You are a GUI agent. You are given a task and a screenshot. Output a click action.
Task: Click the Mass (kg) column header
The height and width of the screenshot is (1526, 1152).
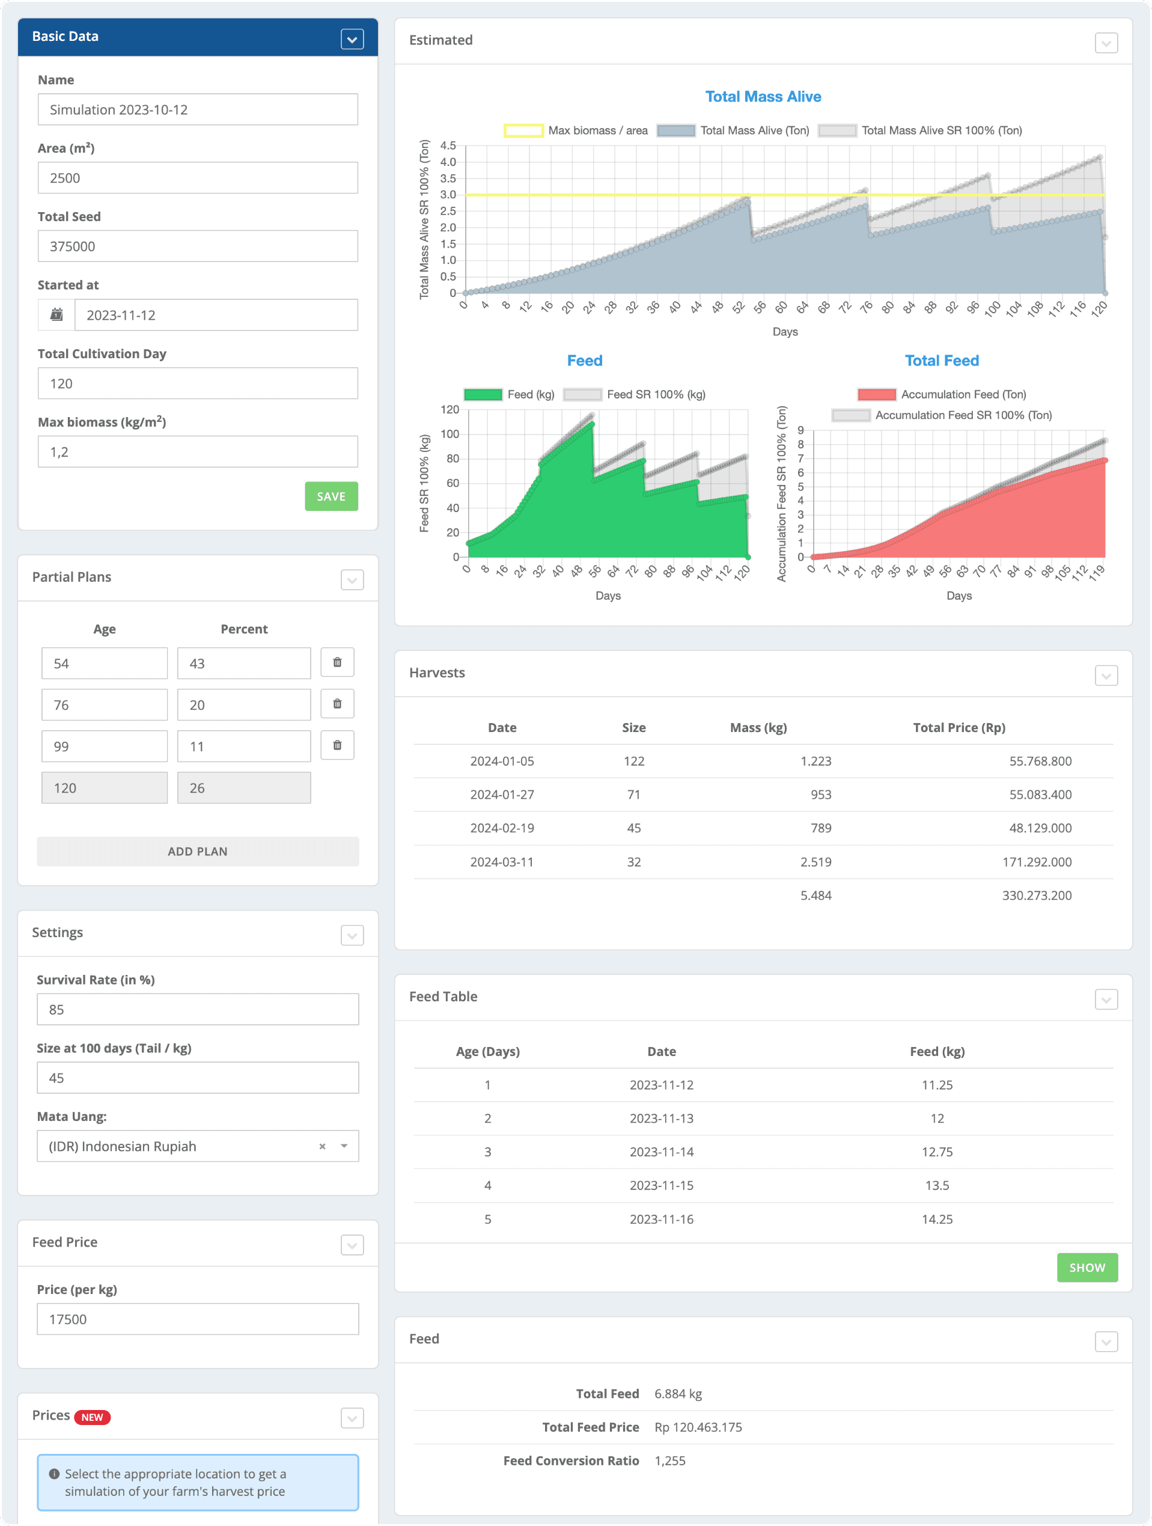point(758,727)
